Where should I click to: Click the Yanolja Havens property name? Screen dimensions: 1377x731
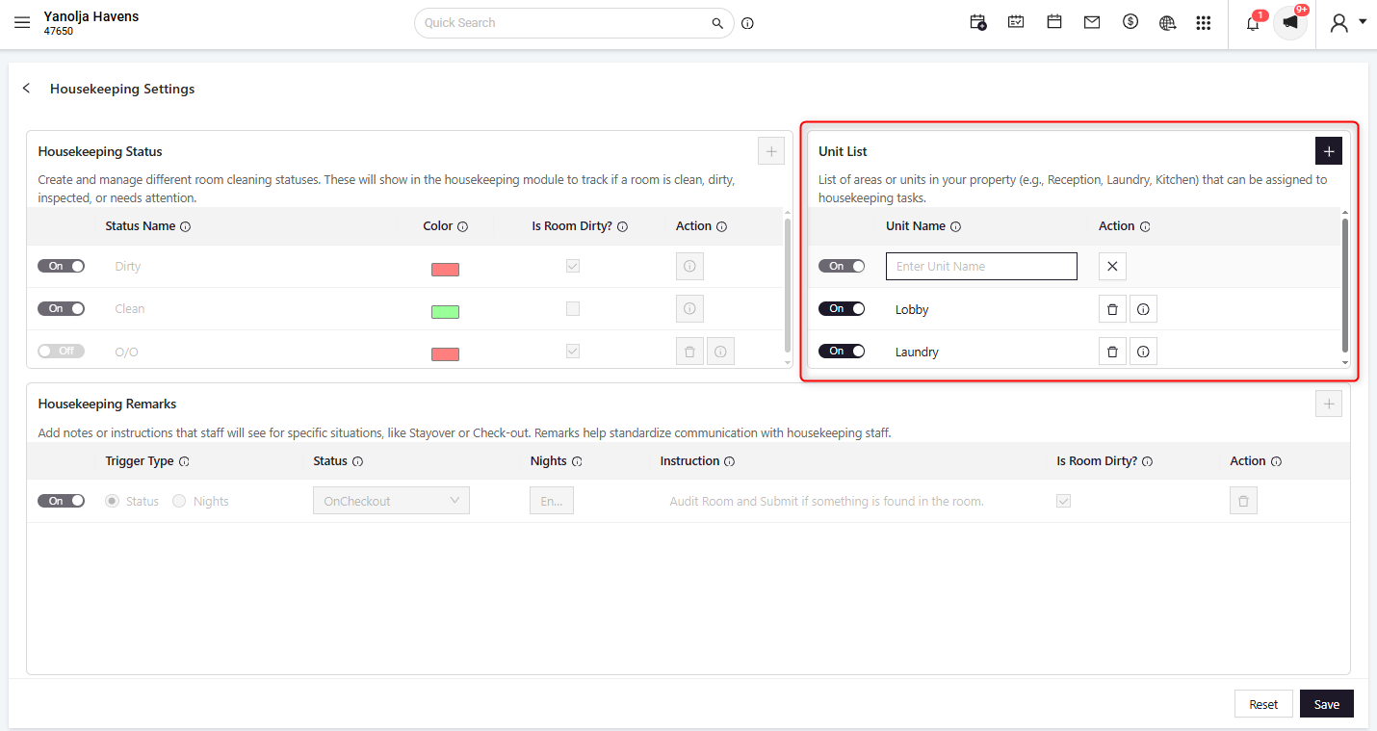91,16
